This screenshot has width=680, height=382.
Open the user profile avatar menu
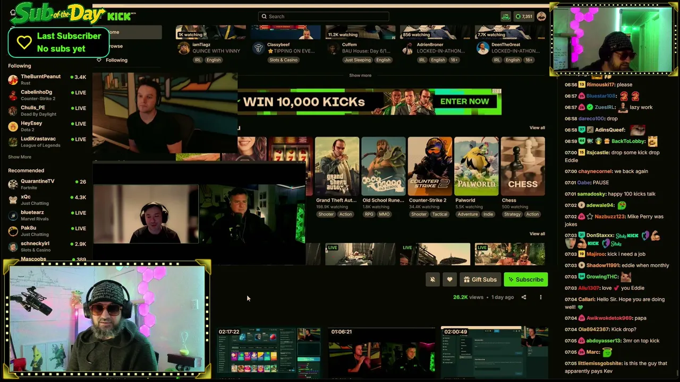(541, 16)
